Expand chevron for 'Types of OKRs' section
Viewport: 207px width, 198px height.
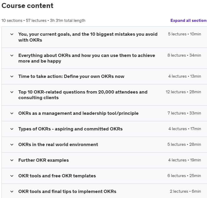[x=12, y=129]
